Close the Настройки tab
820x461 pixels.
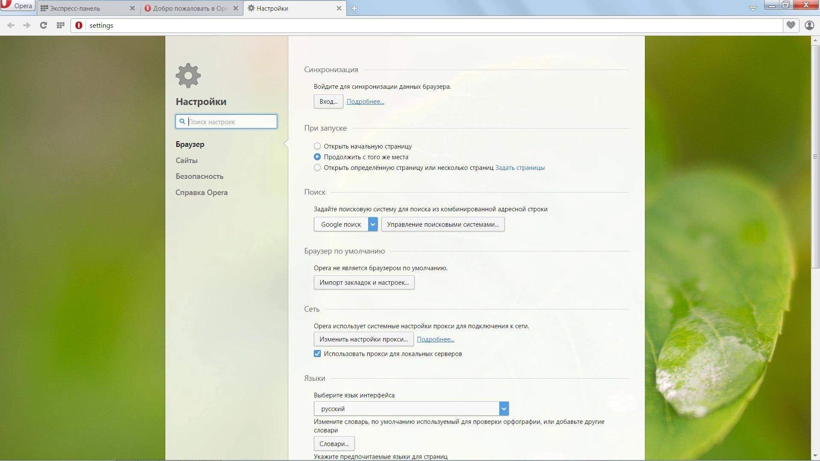pos(339,8)
